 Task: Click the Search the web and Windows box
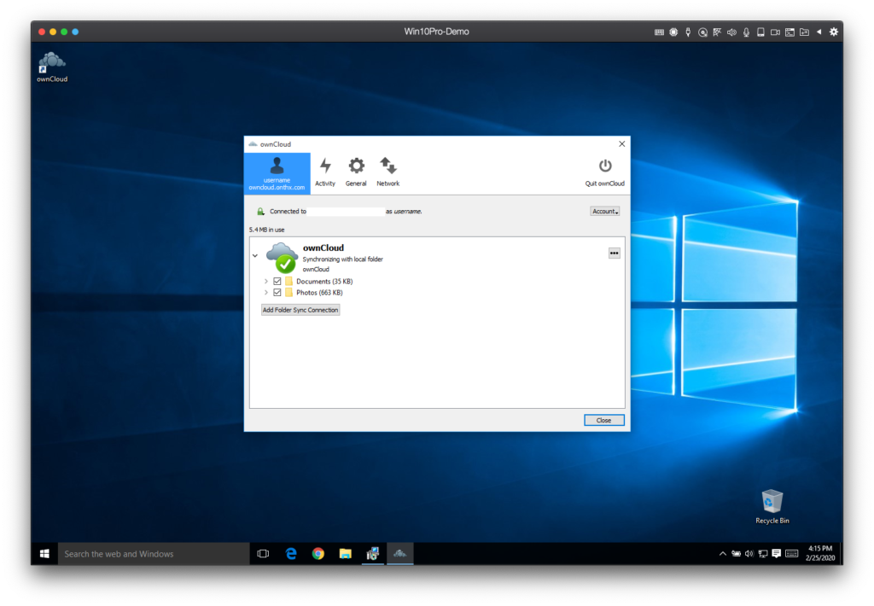154,554
